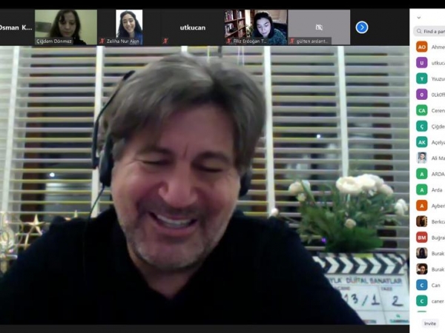Click the teal Ç avatar for Çiğde...
445x333 pixels.
click(422, 126)
